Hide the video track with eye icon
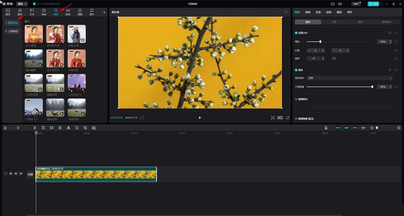Screen dimensions: 404x216 click(16, 174)
